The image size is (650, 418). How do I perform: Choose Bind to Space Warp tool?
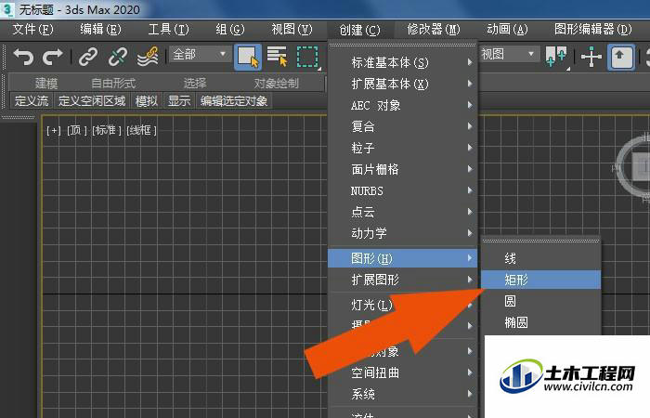148,57
